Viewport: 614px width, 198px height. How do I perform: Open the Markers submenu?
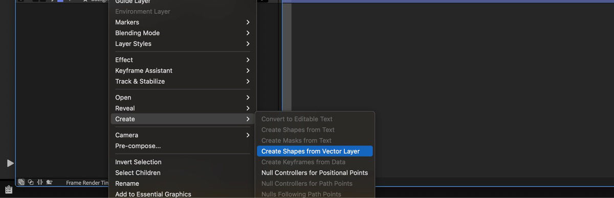(x=182, y=22)
